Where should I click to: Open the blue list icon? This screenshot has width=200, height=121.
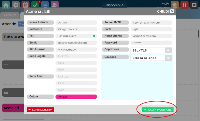[45, 5]
